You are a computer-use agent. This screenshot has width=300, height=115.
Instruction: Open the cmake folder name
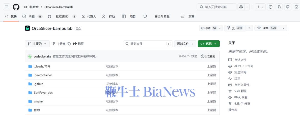(x=38, y=101)
